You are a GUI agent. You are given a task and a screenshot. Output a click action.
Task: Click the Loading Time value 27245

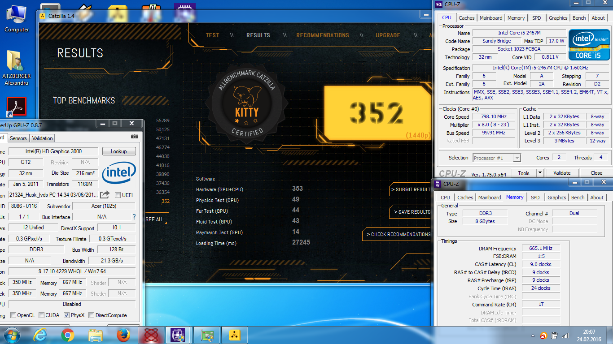pos(301,242)
